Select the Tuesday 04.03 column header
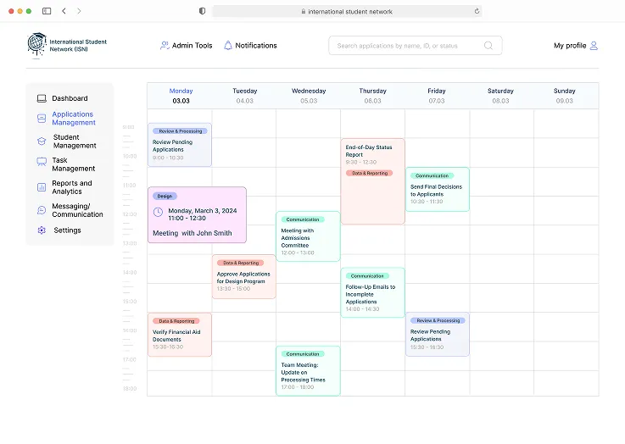The image size is (625, 444). pos(244,96)
